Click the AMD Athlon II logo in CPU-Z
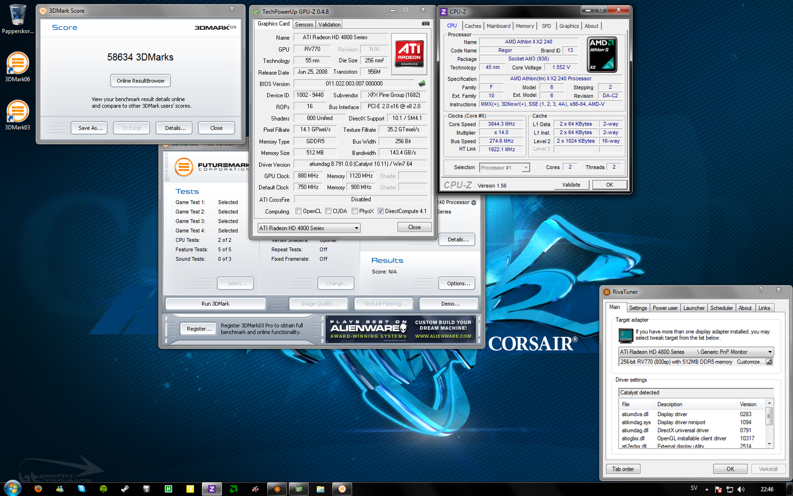The height and width of the screenshot is (496, 793). [x=602, y=54]
